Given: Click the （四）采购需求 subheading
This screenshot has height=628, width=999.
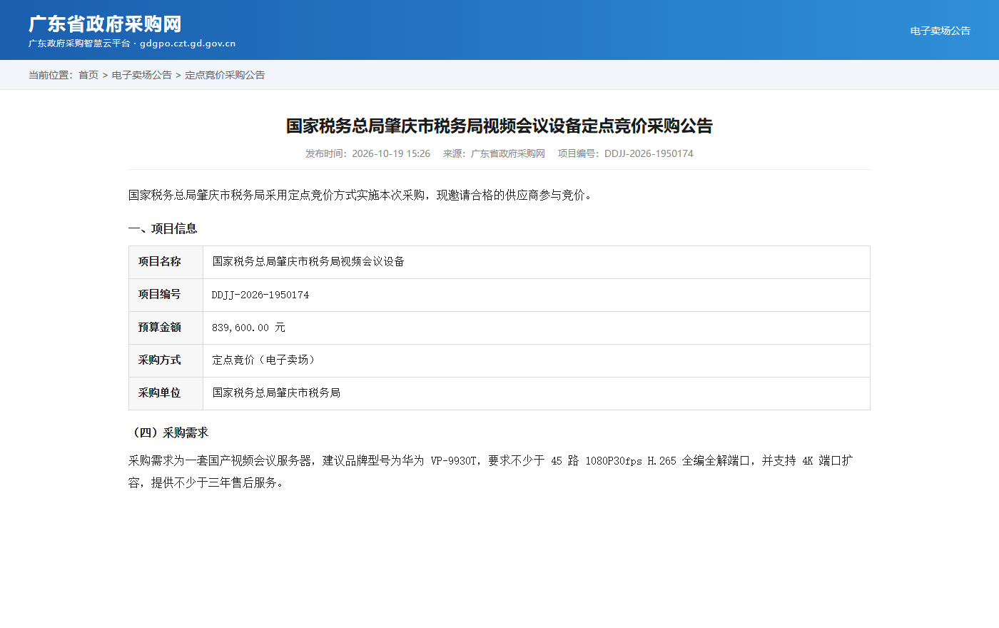Looking at the screenshot, I should [168, 432].
